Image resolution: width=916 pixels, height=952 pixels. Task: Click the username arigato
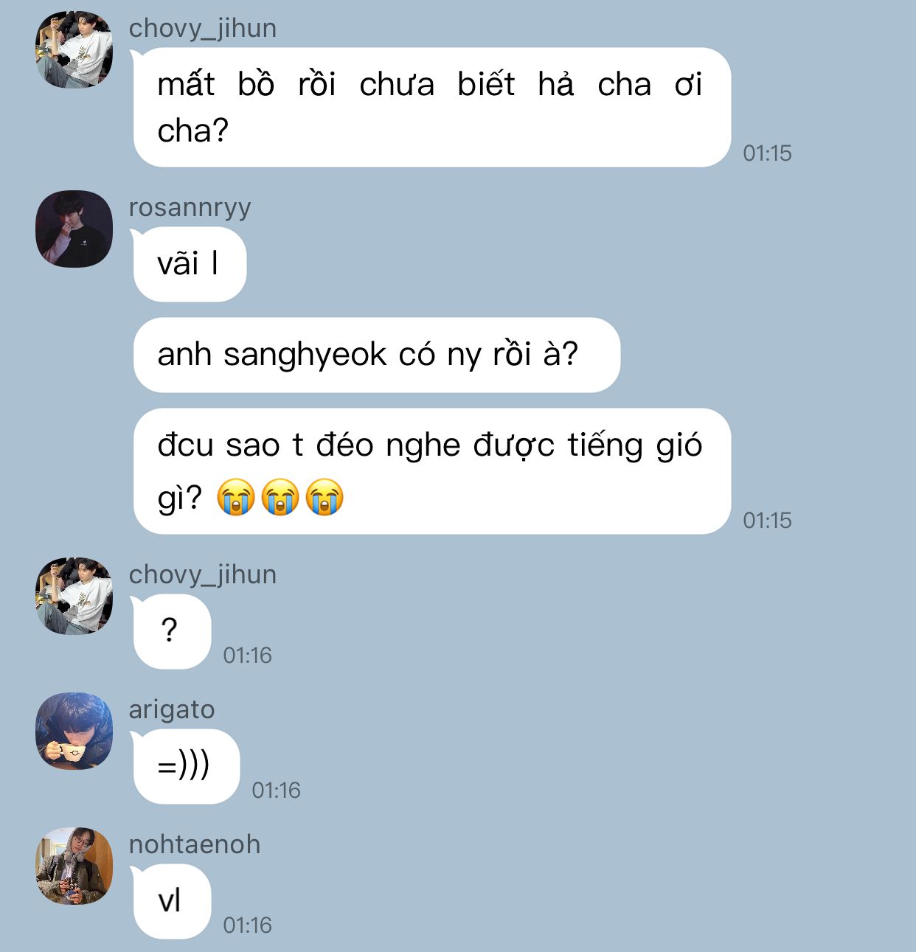(172, 709)
